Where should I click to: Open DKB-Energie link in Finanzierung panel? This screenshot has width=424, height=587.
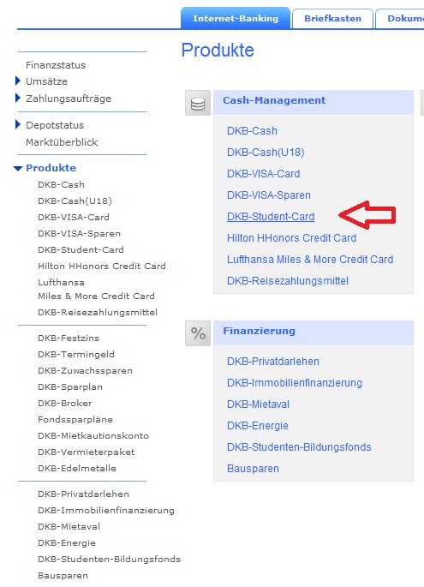point(258,426)
